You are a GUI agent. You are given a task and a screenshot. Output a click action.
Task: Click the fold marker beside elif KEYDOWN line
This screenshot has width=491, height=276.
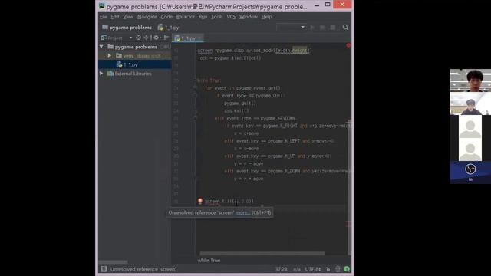click(x=195, y=118)
